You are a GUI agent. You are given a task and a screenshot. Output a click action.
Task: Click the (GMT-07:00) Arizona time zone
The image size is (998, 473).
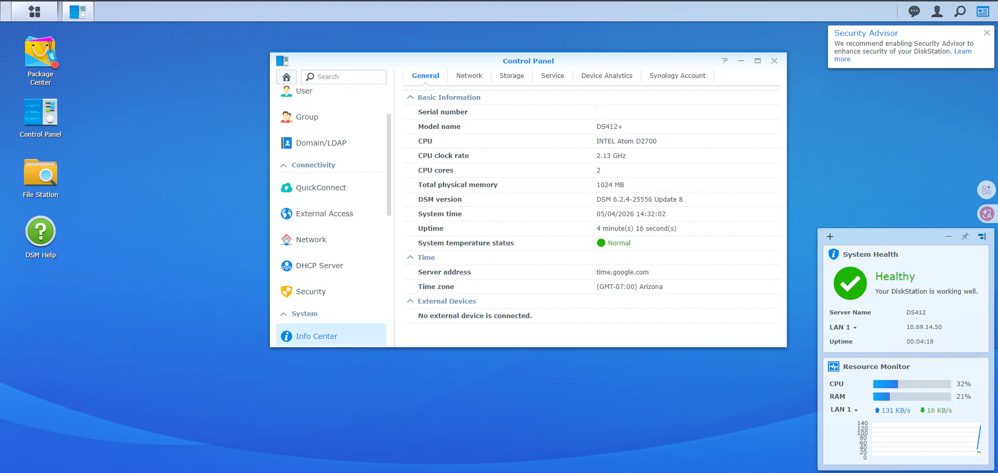[630, 286]
